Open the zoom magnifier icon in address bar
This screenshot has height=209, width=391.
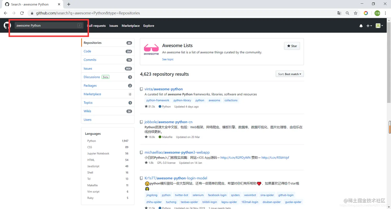(348, 13)
